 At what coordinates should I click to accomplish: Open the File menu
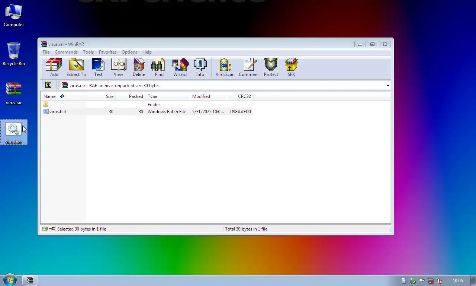click(46, 52)
